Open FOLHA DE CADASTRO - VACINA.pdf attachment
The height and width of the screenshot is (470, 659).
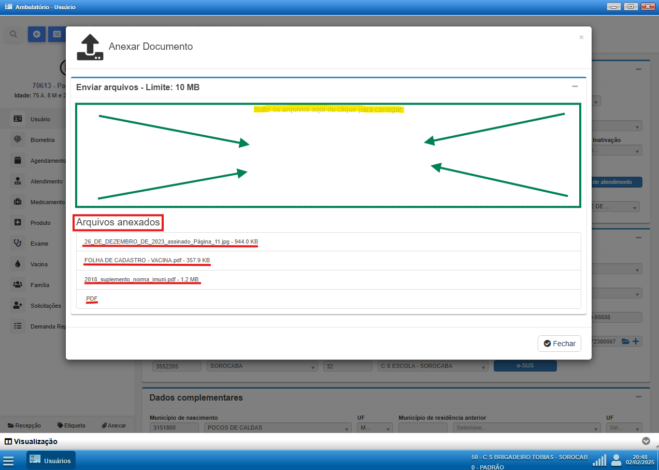(x=147, y=260)
